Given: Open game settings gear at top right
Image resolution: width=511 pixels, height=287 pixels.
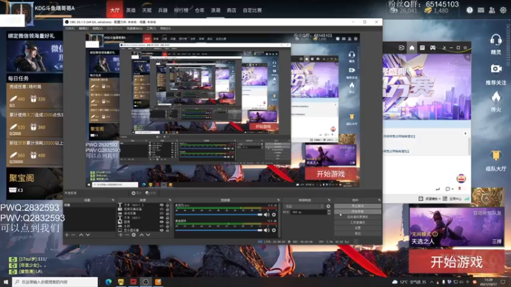Looking at the screenshot, I should [503, 10].
